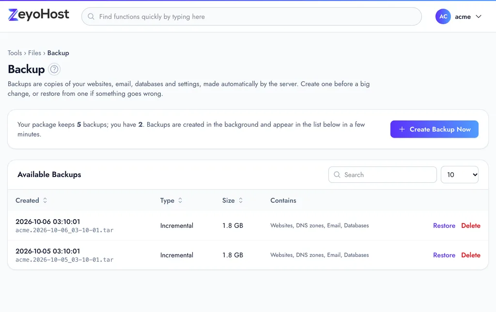Click the ZeyoHost logo
This screenshot has width=496, height=312.
39,15
